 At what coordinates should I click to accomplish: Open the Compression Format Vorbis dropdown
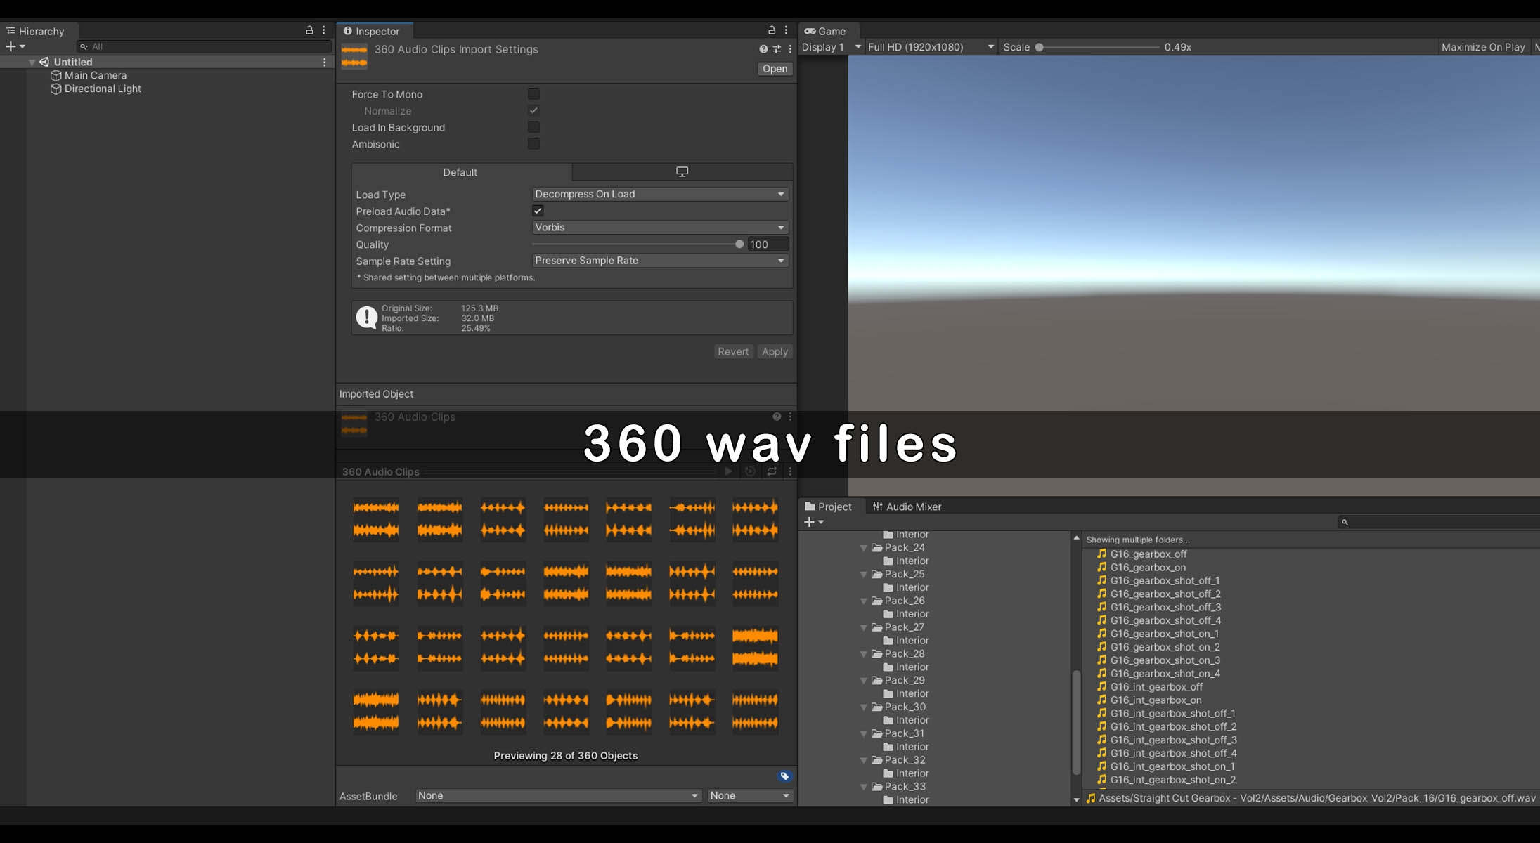coord(659,228)
